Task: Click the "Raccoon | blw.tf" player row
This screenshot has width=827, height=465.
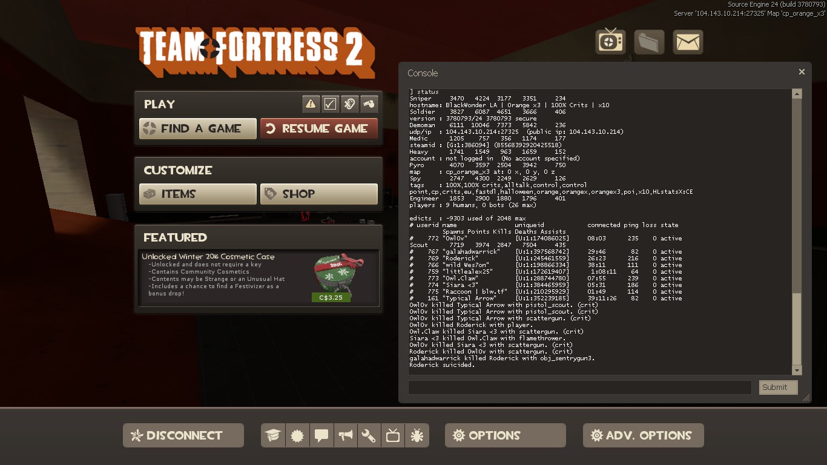Action: [x=545, y=291]
